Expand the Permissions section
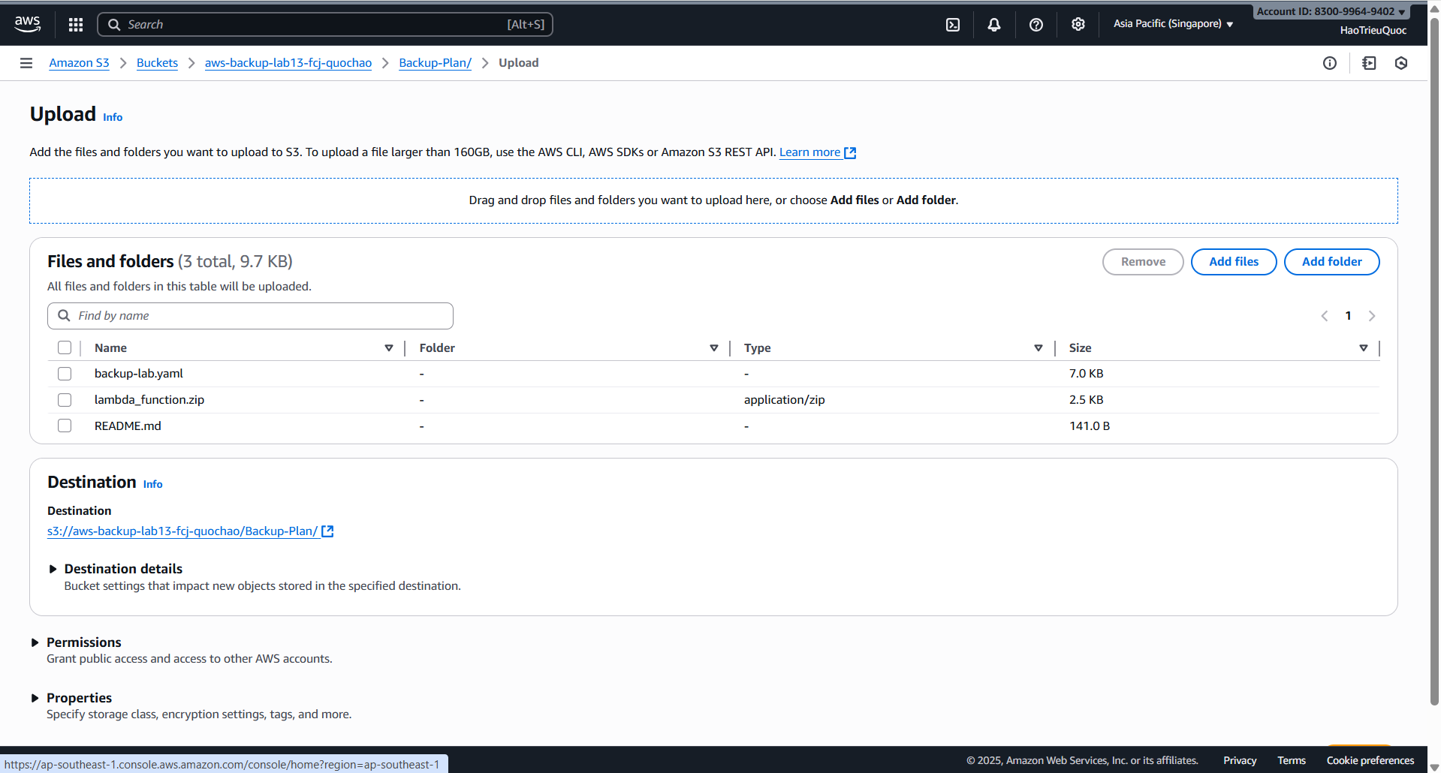Viewport: 1441px width, 773px height. tap(83, 642)
